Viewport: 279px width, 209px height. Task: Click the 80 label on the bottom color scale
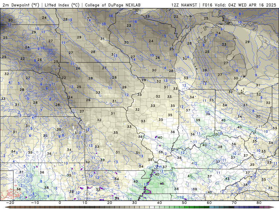click(259, 203)
